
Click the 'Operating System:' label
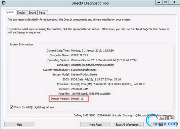tap(59, 60)
